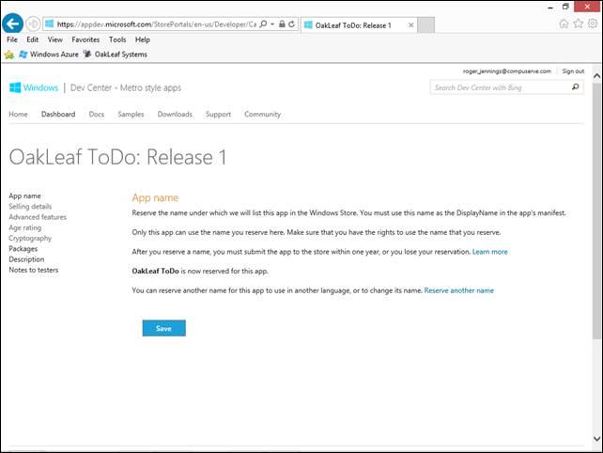Click roger_jennings@compuserve.com account link

(x=507, y=71)
